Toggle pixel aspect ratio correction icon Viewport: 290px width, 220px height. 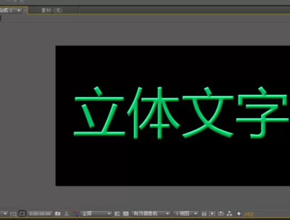204,214
